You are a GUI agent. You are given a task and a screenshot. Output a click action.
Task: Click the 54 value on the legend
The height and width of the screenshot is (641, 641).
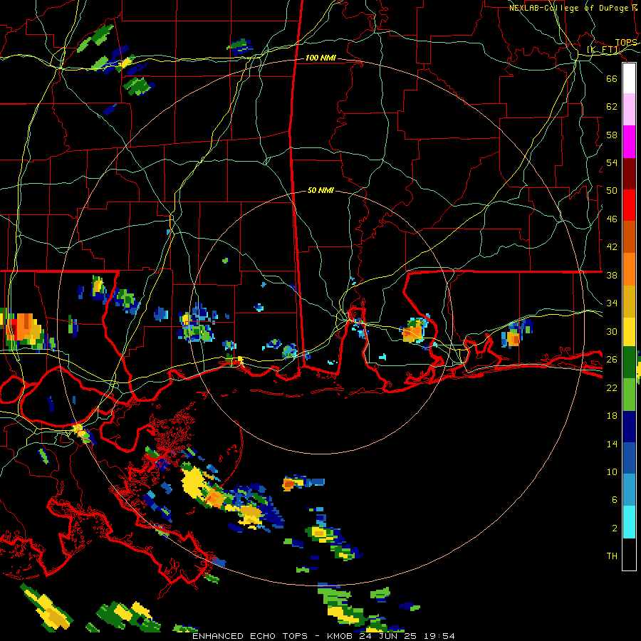tap(612, 162)
